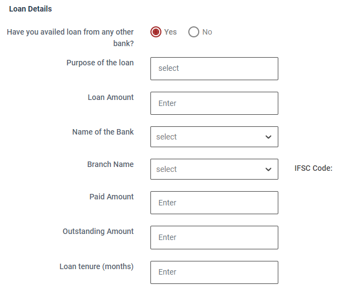Click the Outstanding Amount label
This screenshot has width=342, height=290.
pos(98,231)
